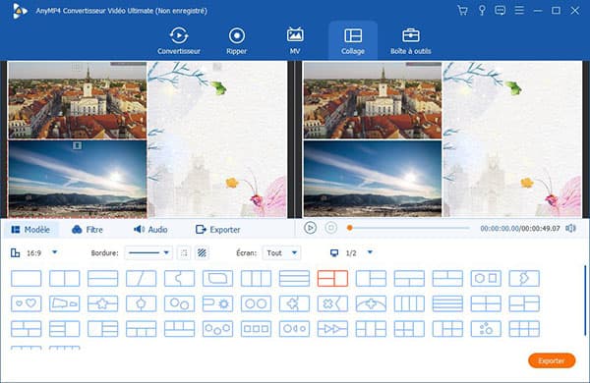This screenshot has width=590, height=383.
Task: Open the Exporter tab
Action: click(218, 230)
